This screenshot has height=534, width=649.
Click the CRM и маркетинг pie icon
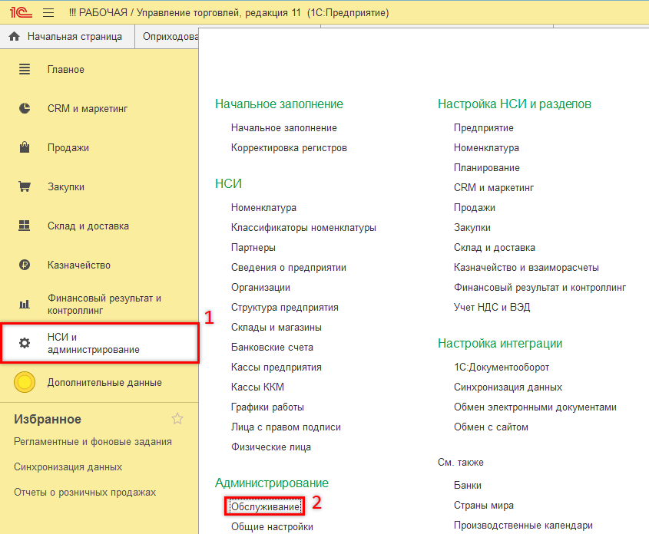[x=25, y=108]
